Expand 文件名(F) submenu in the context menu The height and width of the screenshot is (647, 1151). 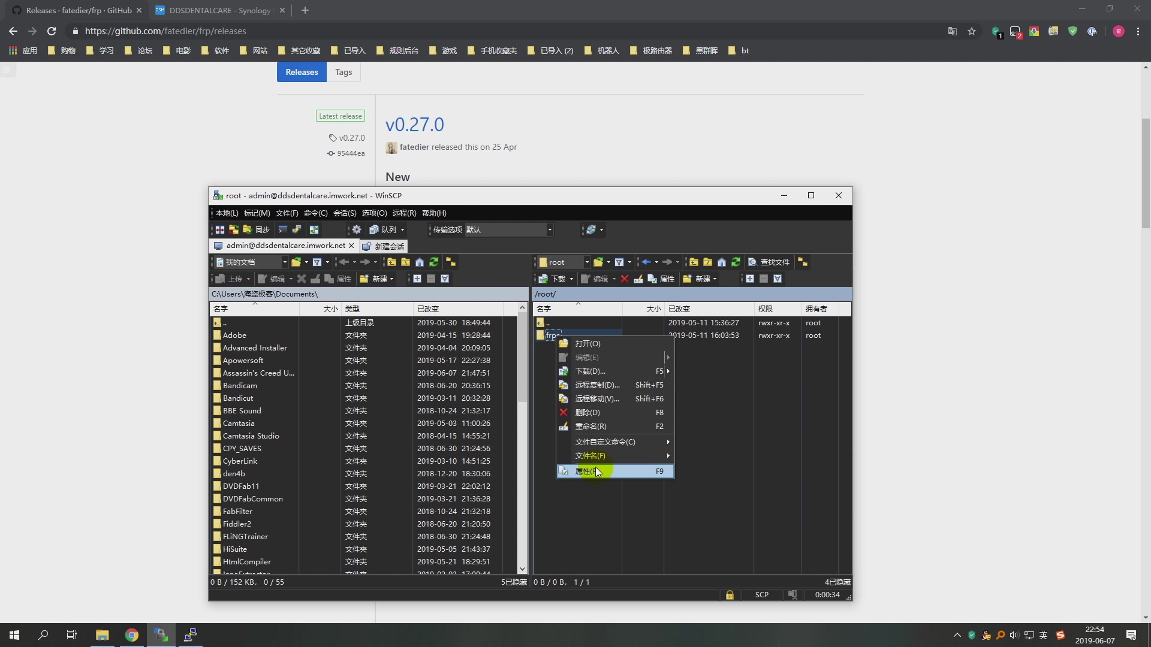(615, 455)
